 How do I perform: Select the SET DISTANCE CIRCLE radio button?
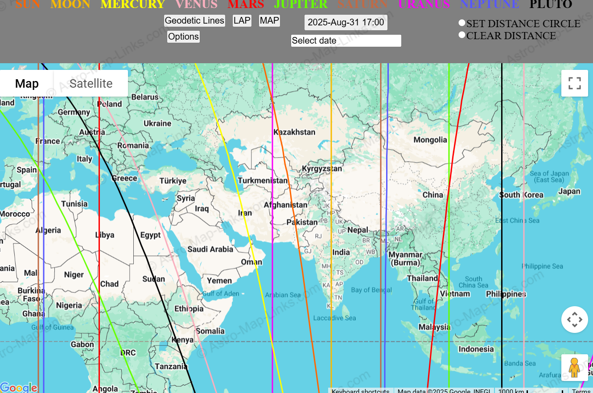tap(462, 23)
